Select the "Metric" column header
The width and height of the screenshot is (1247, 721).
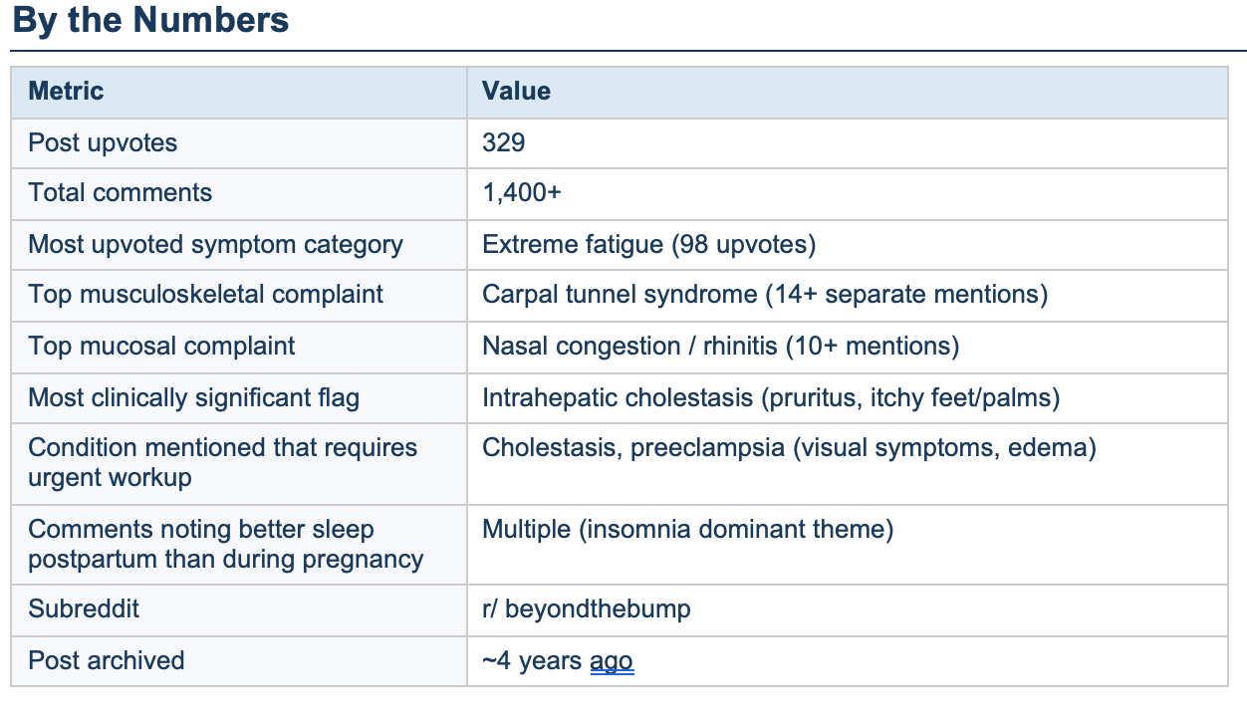(x=66, y=92)
